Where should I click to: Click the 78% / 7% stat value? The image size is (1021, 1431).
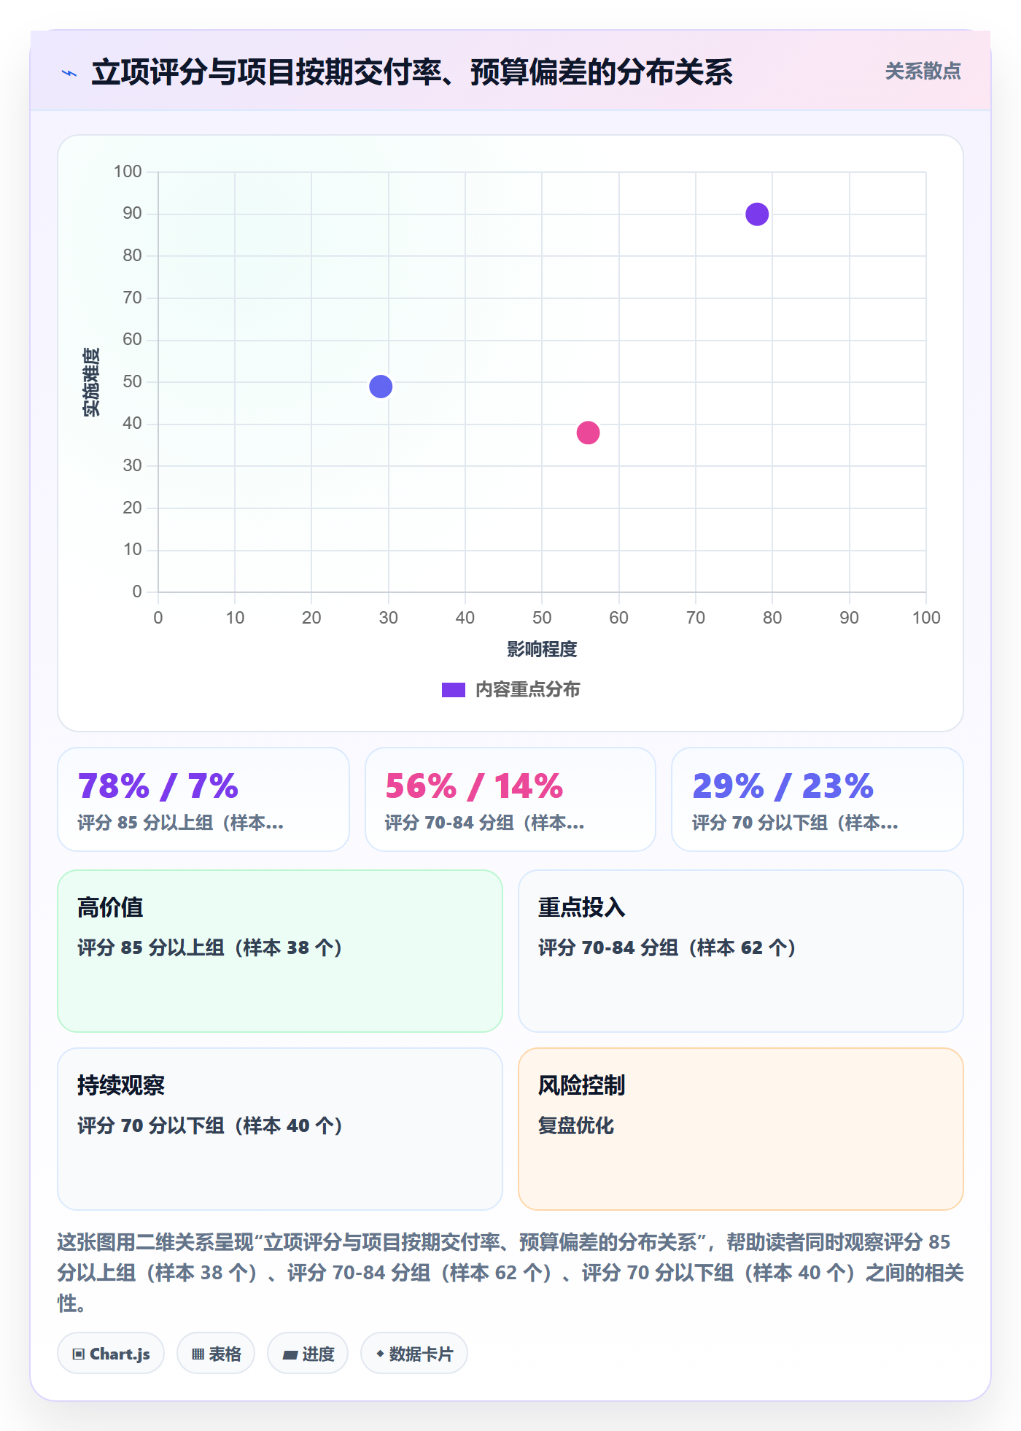point(158,786)
